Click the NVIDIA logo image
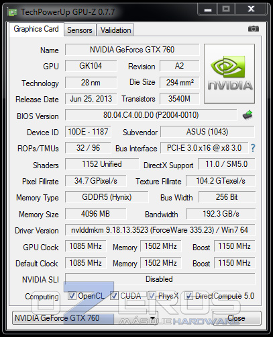 (229, 73)
